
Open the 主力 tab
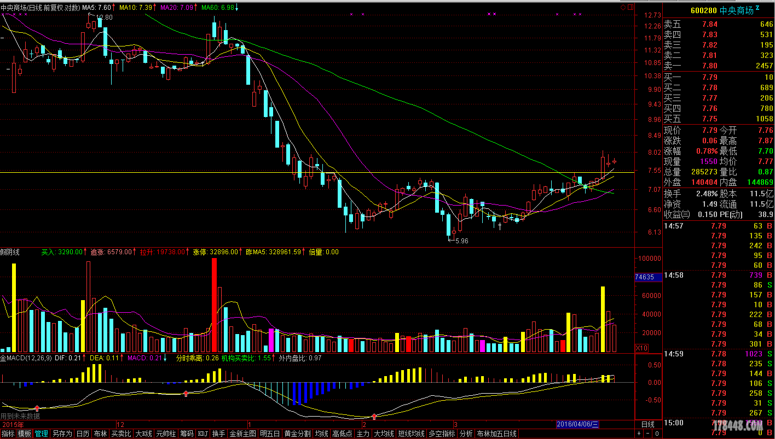(363, 434)
